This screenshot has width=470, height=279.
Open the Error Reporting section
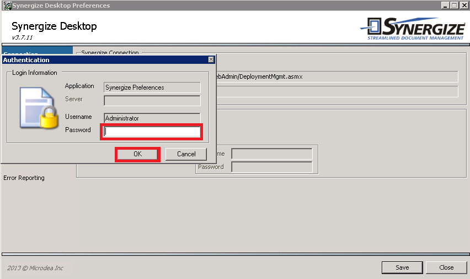click(x=24, y=178)
